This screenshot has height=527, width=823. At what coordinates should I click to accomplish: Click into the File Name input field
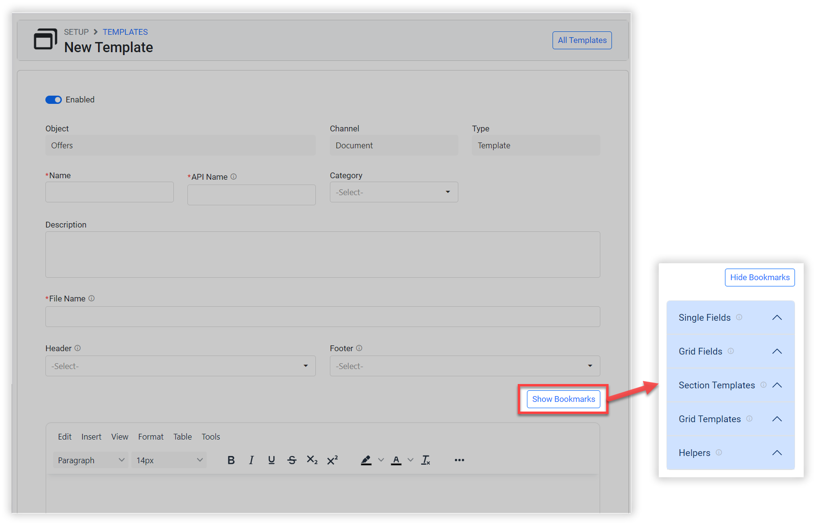pyautogui.click(x=323, y=317)
